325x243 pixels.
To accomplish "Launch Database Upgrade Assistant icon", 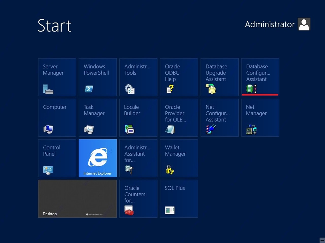I will click(211, 89).
